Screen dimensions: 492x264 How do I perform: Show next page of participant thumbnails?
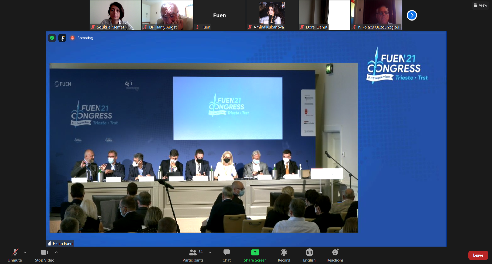point(412,15)
